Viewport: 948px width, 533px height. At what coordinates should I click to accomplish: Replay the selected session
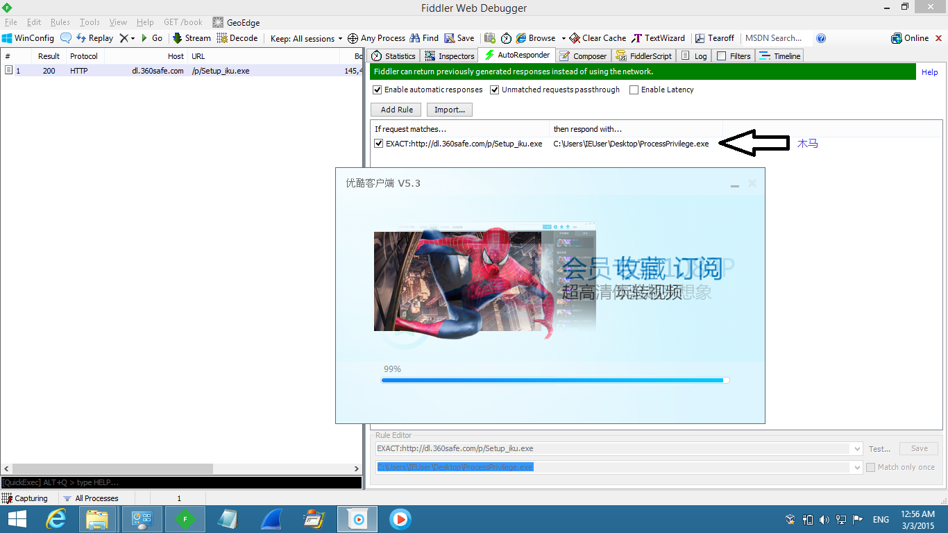pos(94,38)
